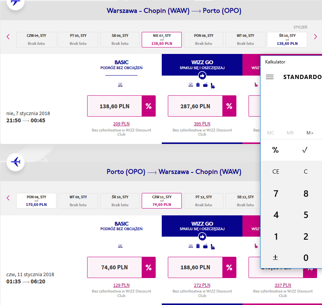Click the online check-in icon under return BASIC

point(120,246)
